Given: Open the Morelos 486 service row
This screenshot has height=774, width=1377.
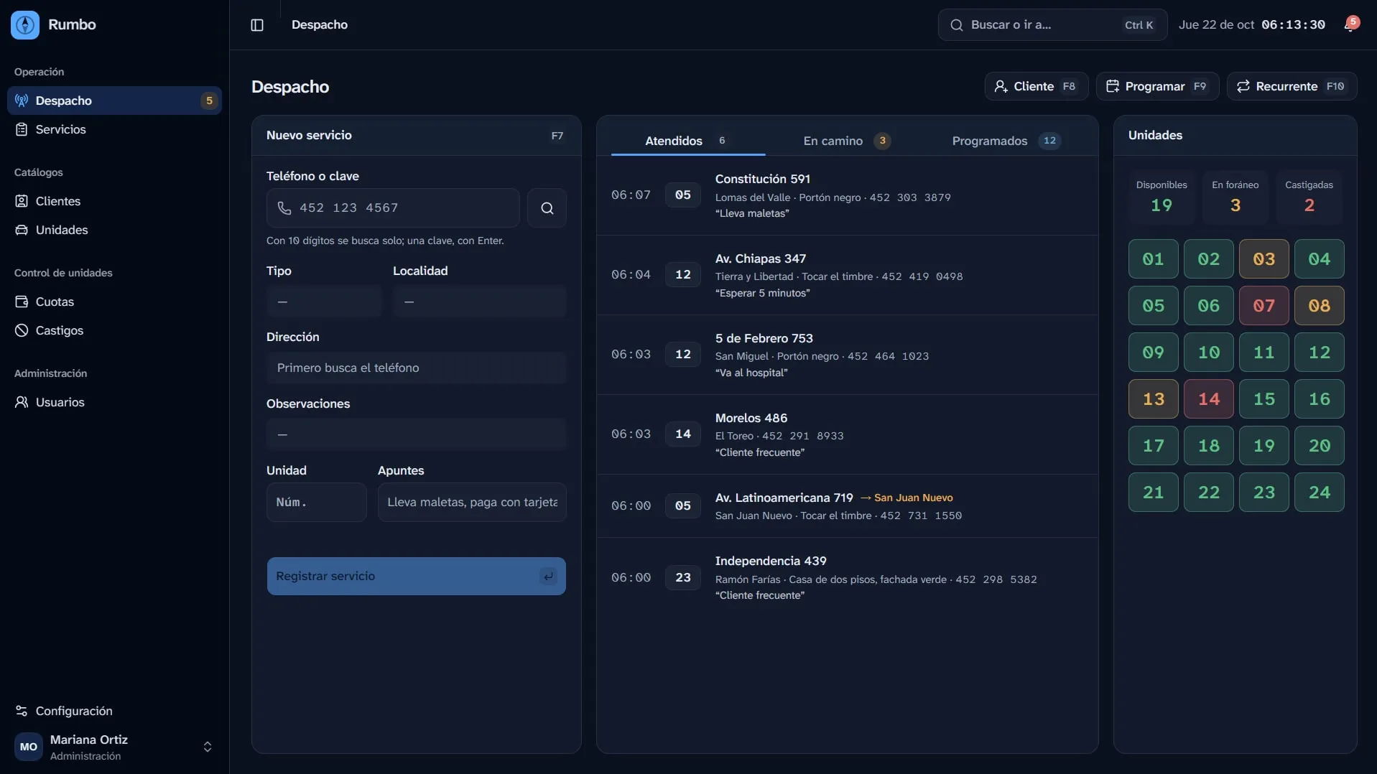Looking at the screenshot, I should coord(847,434).
